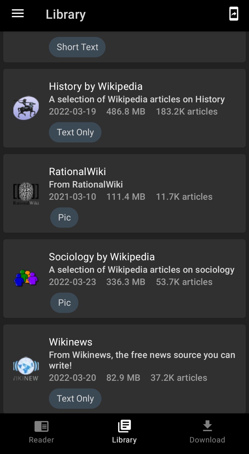Tap the Sociology colored people icon
The width and height of the screenshot is (249, 454).
point(26,278)
